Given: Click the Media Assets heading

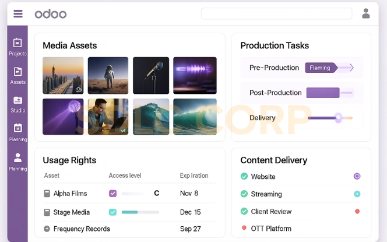Looking at the screenshot, I should coord(70,45).
